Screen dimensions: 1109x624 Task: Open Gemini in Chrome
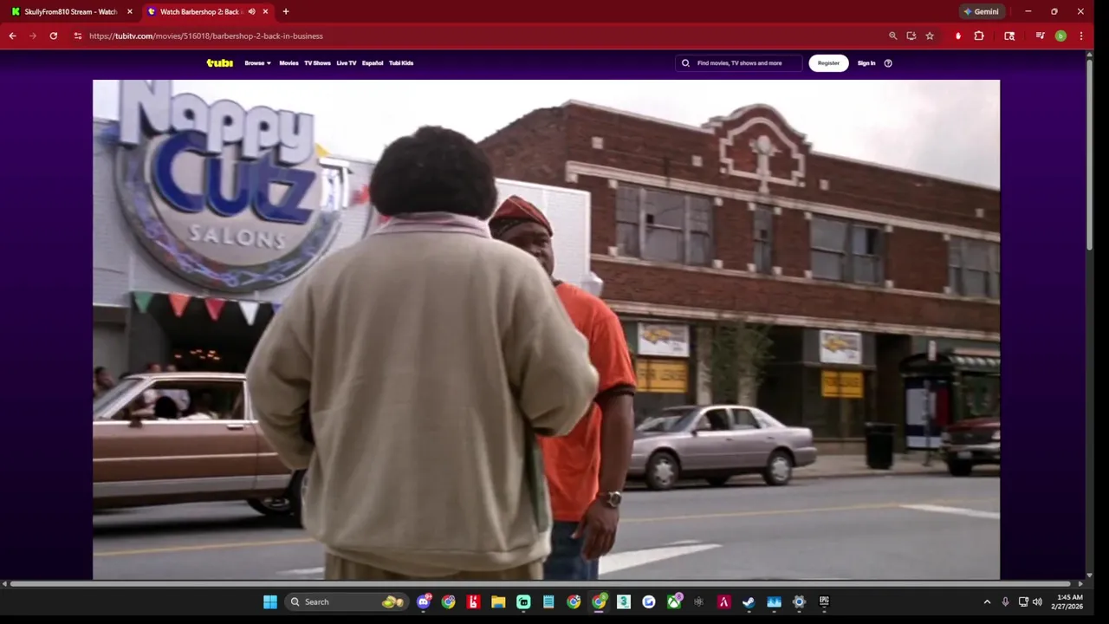[x=982, y=11]
